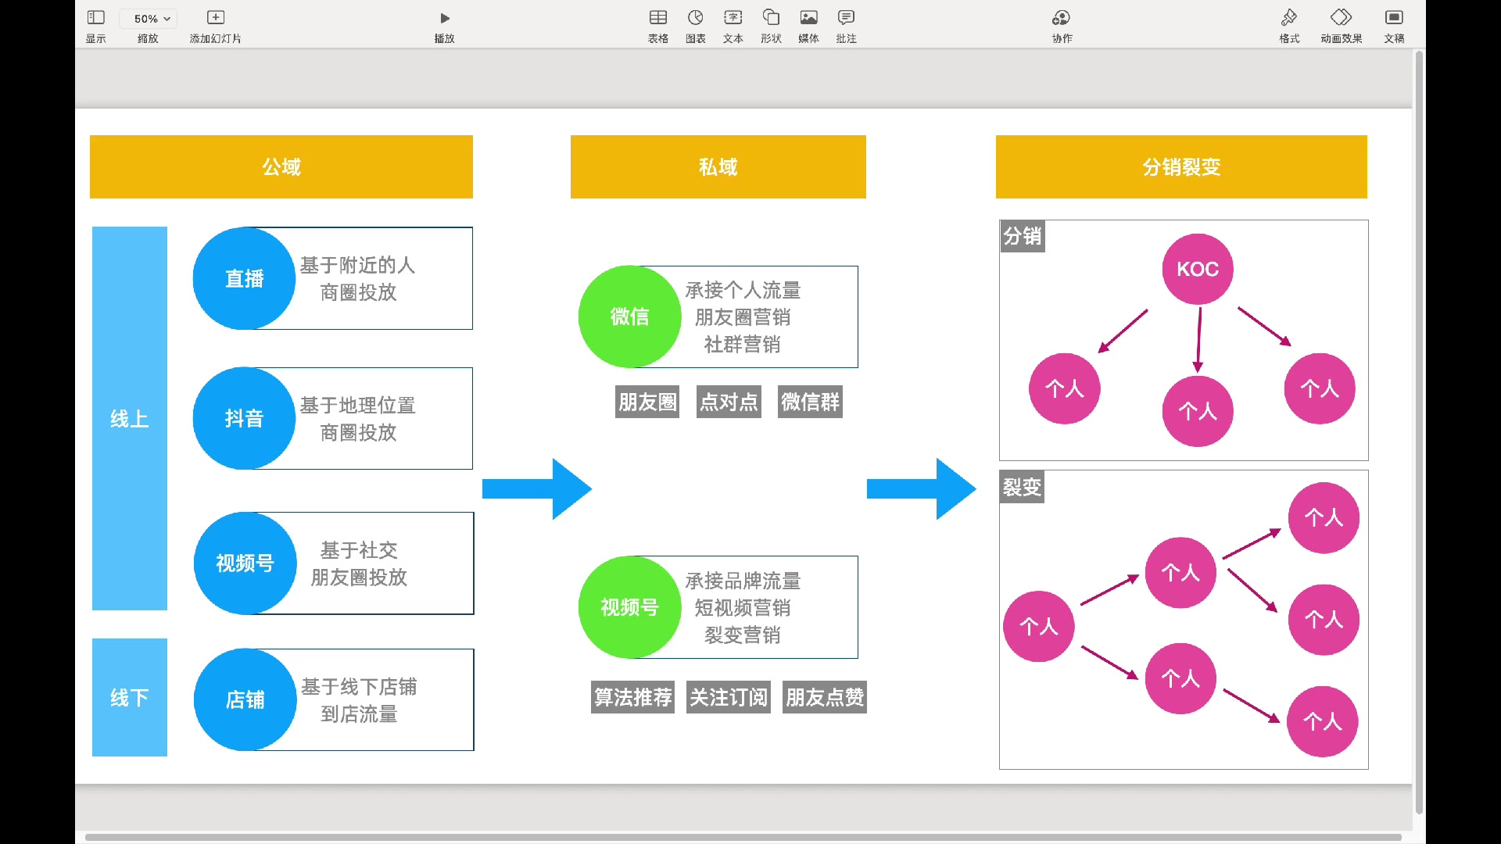
Task: Select the 朋友圈 gray label
Action: coord(647,402)
